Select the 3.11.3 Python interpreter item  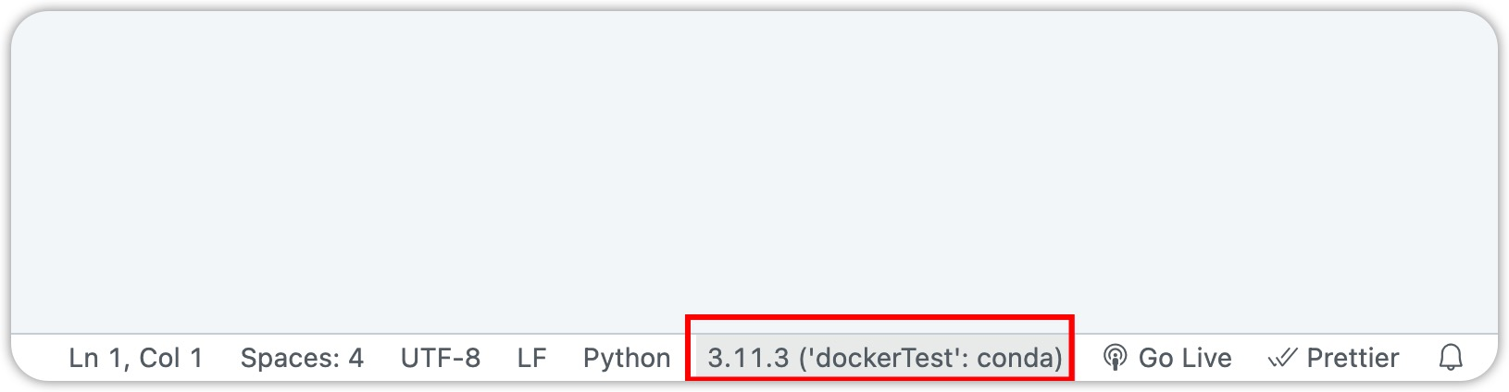point(884,358)
